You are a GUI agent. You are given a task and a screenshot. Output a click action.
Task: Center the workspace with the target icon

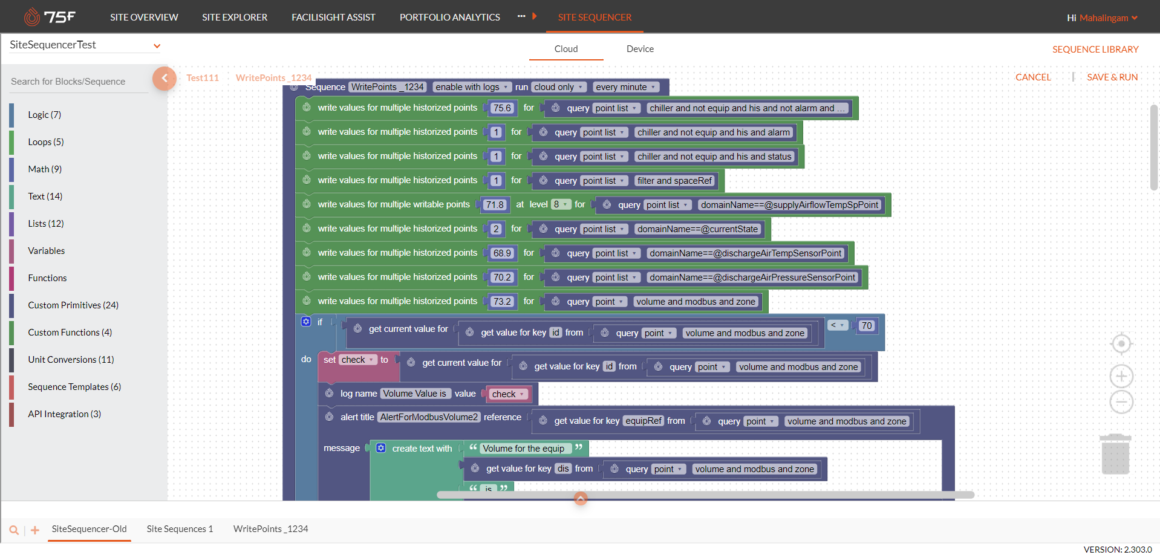[x=1121, y=344]
